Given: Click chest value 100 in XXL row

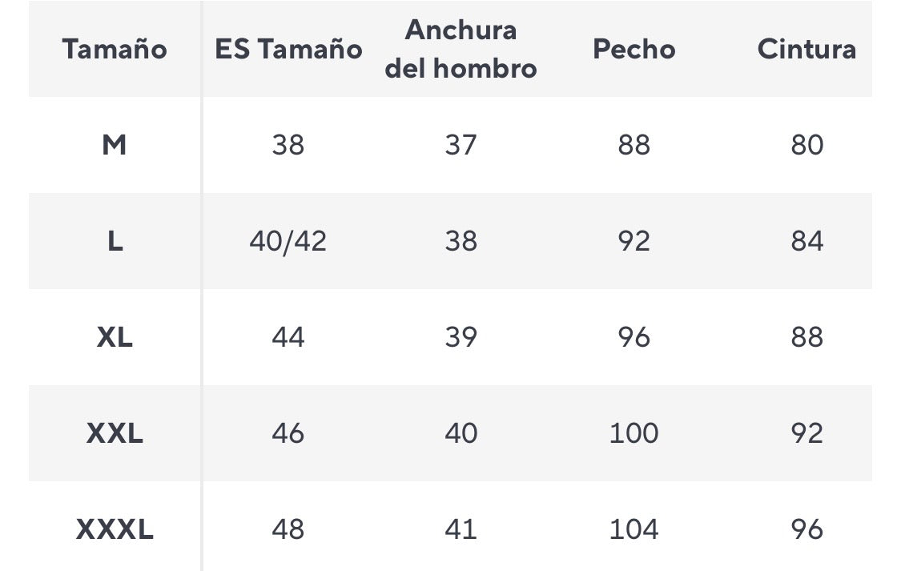Looking at the screenshot, I should [634, 433].
